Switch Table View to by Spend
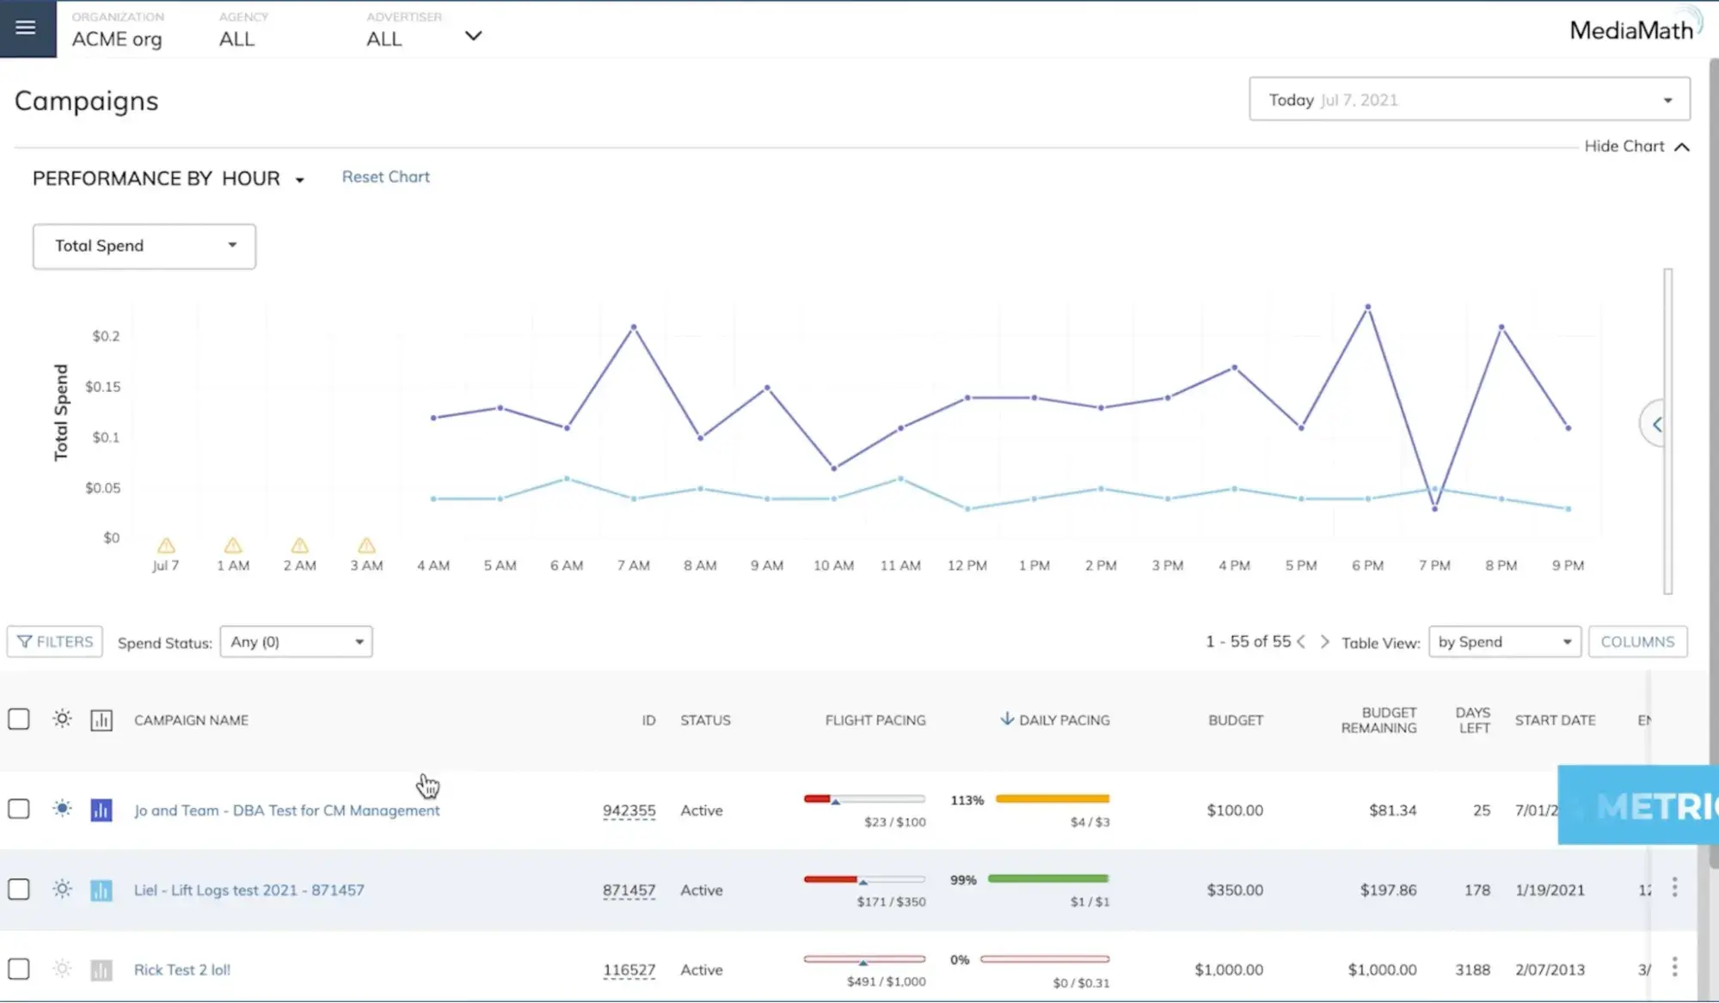The height and width of the screenshot is (1003, 1719). (1503, 641)
